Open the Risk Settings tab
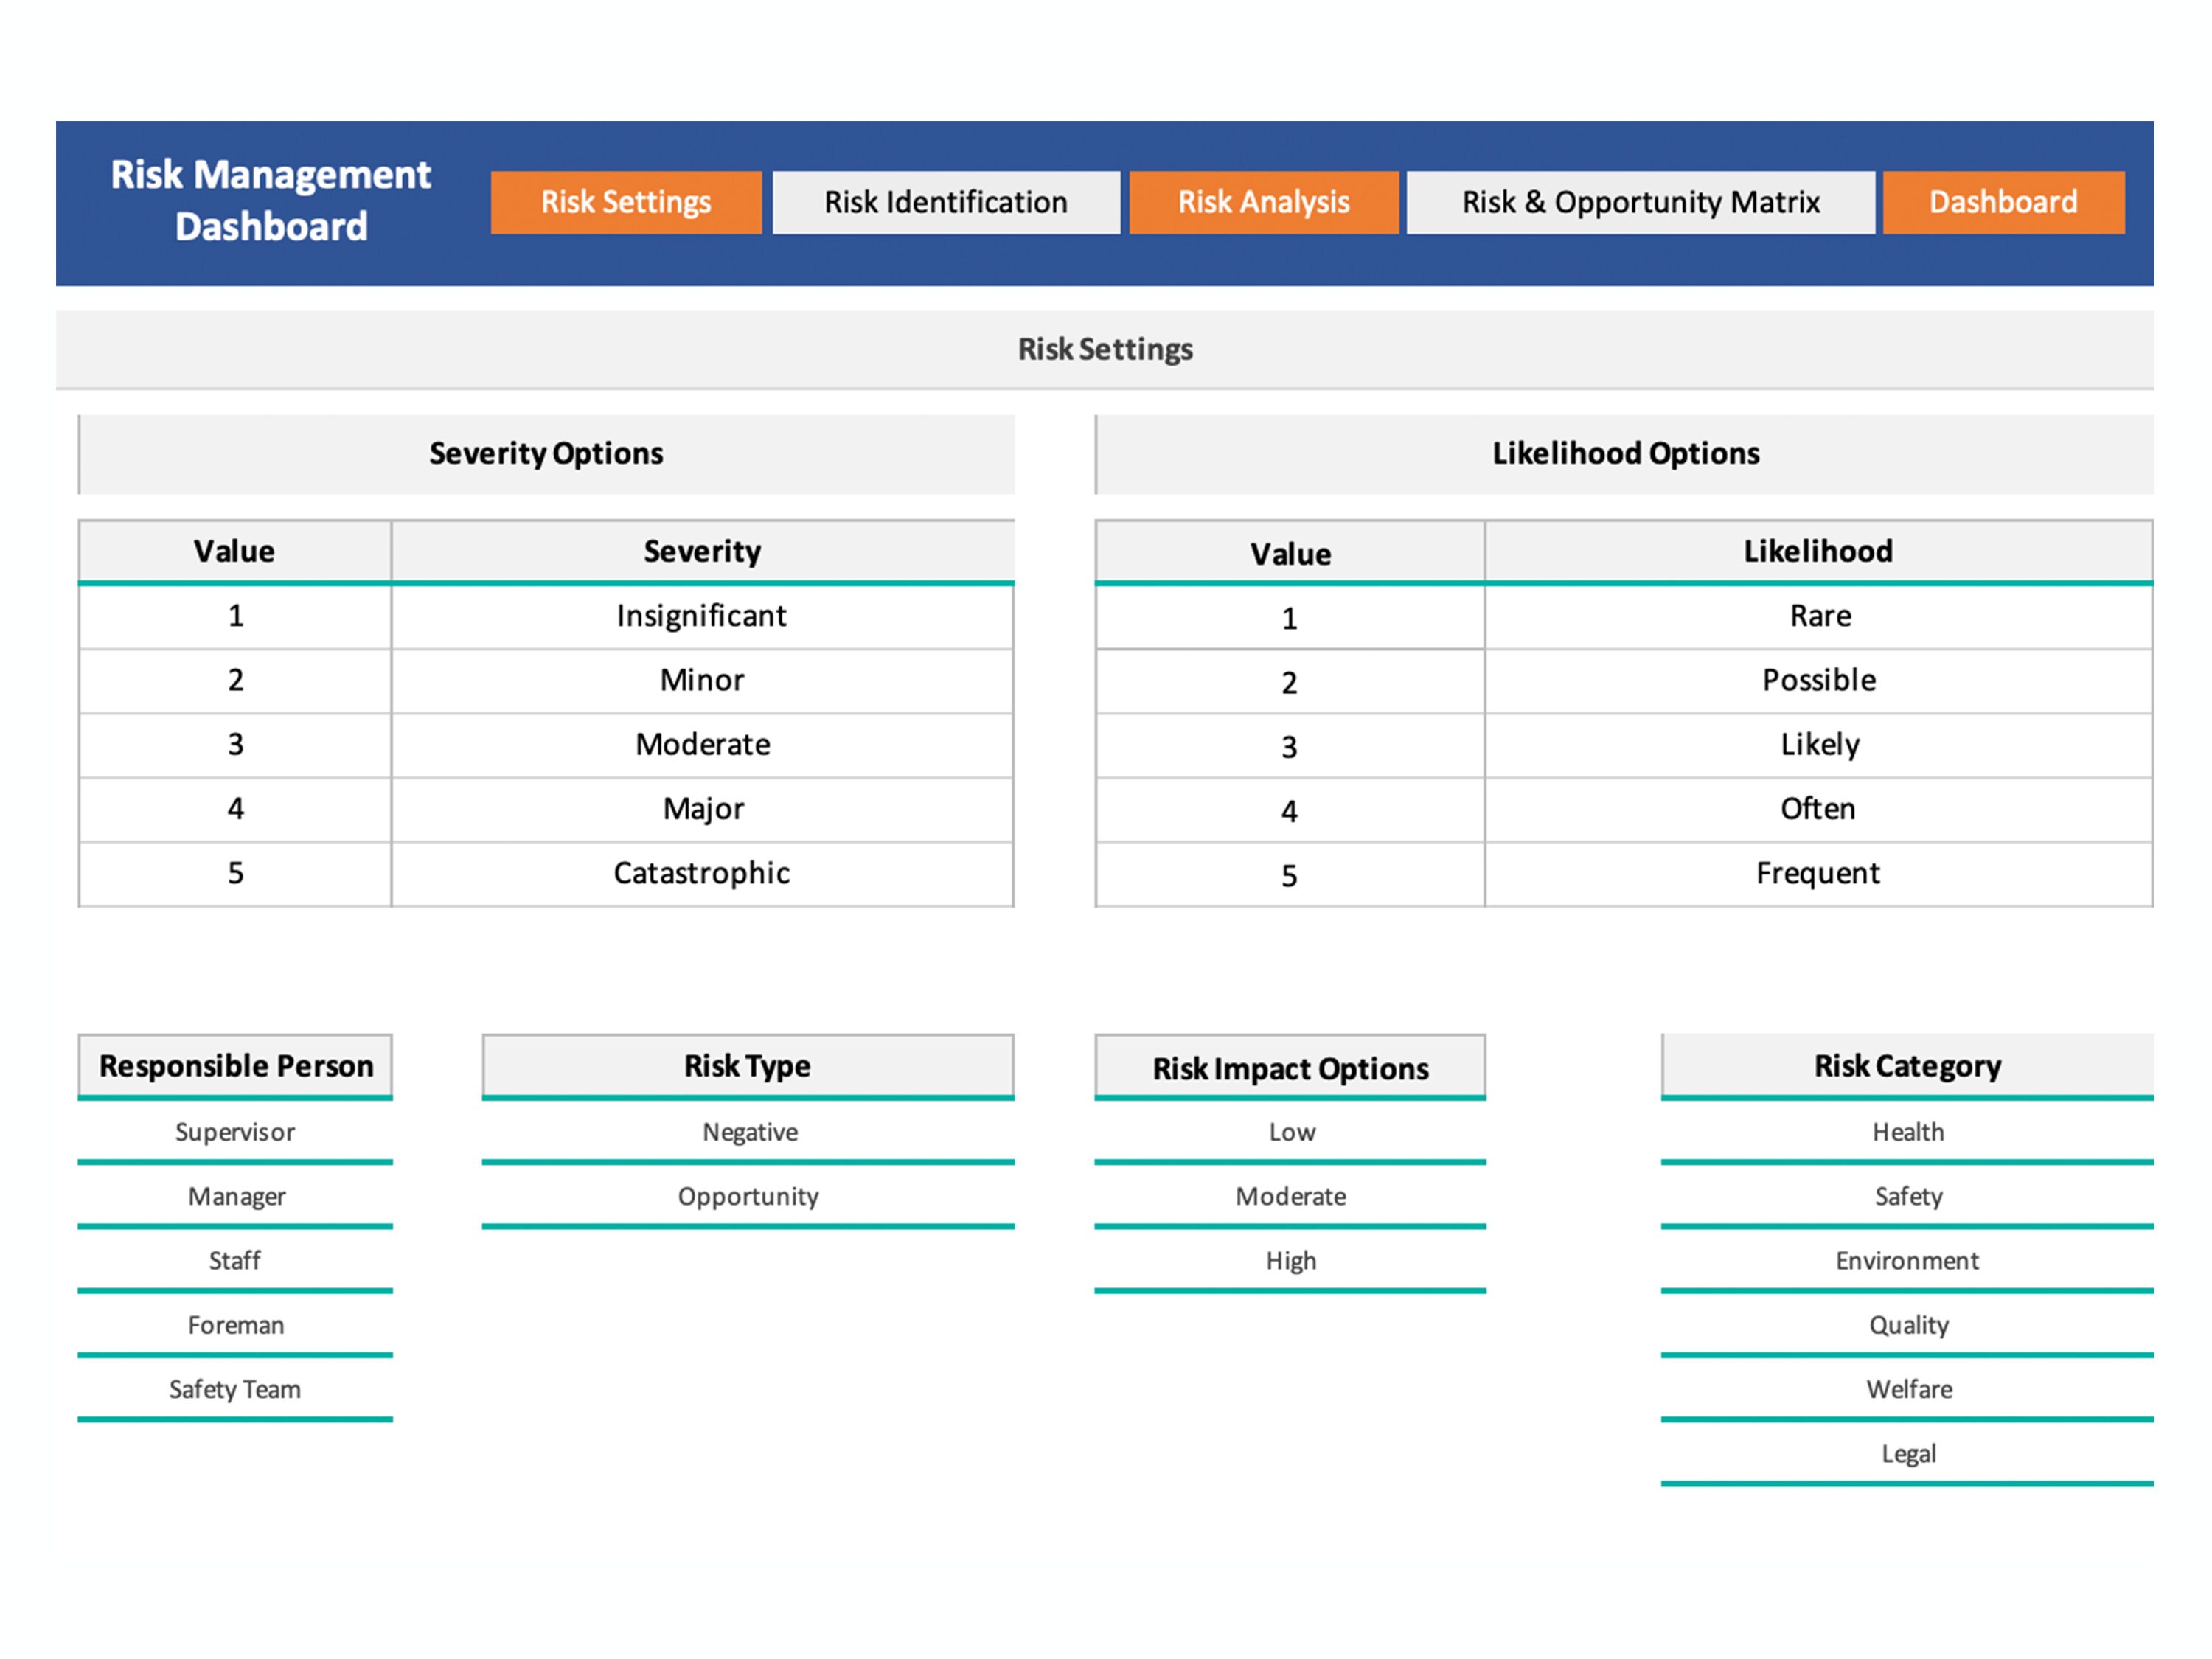The height and width of the screenshot is (1659, 2212). click(x=626, y=202)
